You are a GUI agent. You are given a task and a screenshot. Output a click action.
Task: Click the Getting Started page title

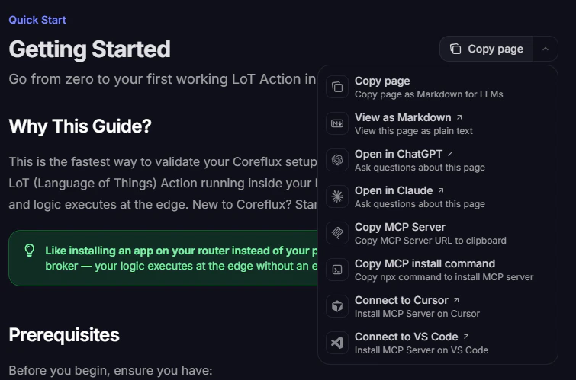coord(89,49)
